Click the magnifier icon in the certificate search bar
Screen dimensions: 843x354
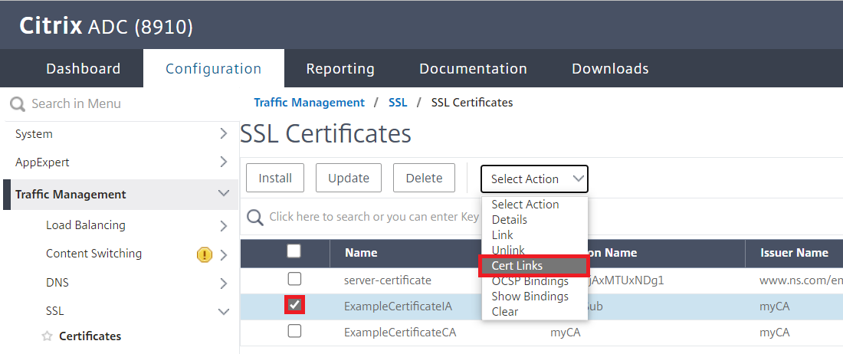pos(255,217)
